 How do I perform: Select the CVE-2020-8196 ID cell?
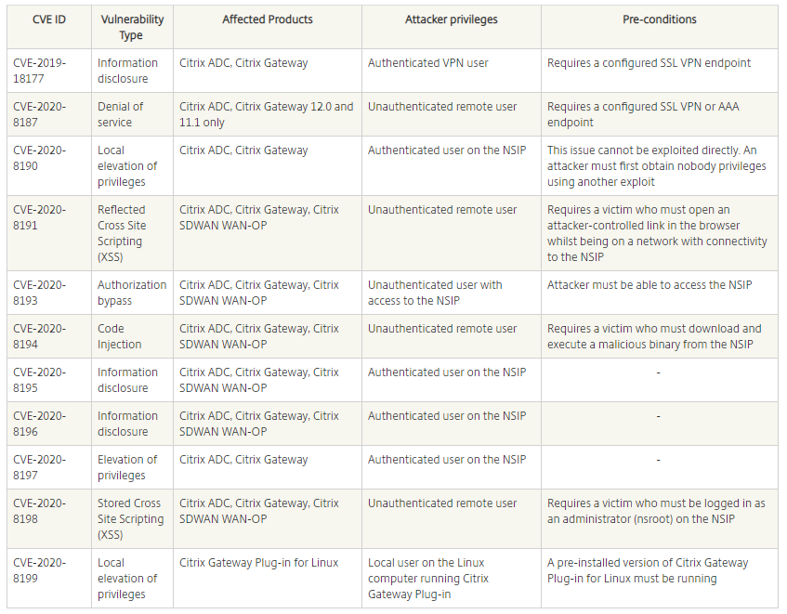(x=39, y=424)
